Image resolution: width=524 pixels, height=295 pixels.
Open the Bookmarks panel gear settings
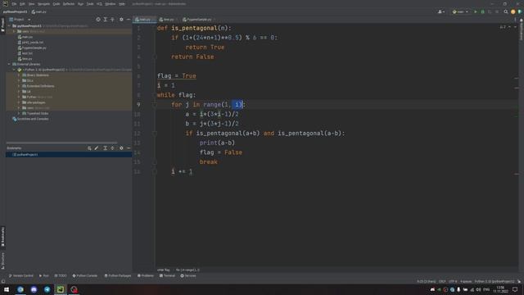121,147
